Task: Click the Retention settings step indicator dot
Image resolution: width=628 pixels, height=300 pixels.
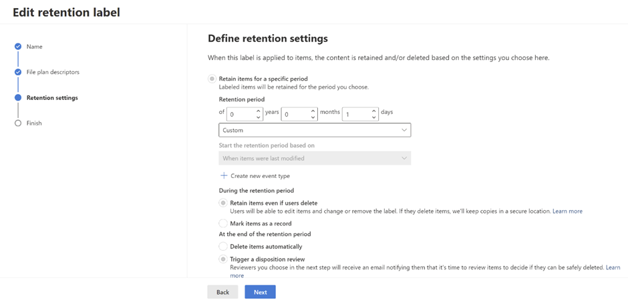Action: click(18, 98)
